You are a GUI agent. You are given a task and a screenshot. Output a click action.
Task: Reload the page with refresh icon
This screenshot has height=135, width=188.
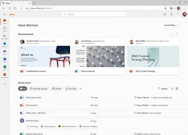[15, 8]
